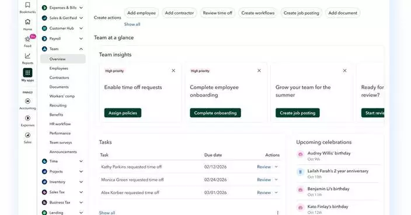411x215 pixels.
Task: Click the Create workflows action
Action: click(258, 13)
